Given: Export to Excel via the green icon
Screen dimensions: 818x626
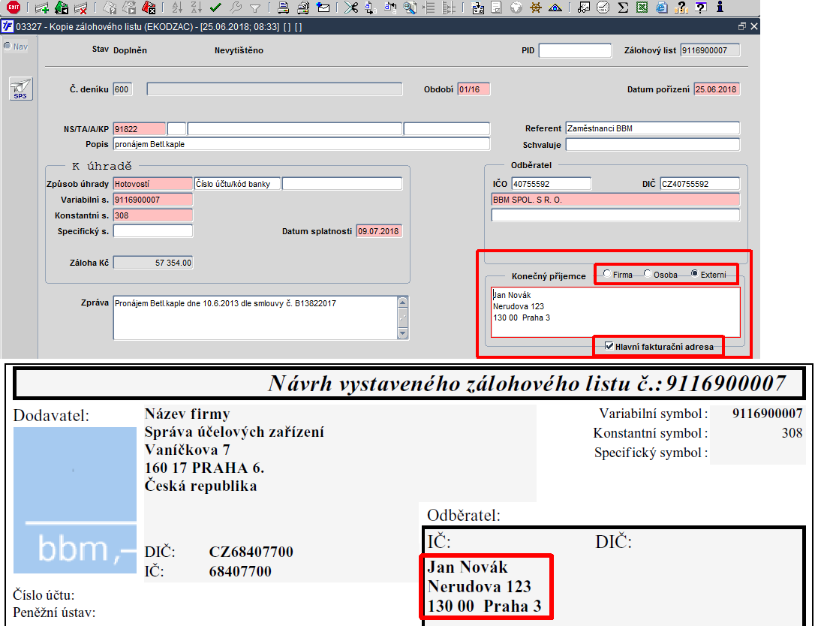Looking at the screenshot, I should tap(642, 8).
